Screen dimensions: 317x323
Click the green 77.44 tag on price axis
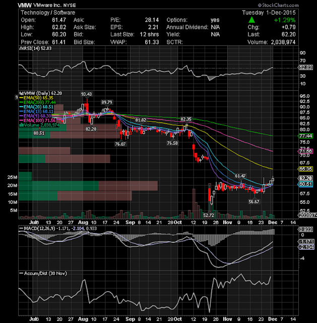306,136
